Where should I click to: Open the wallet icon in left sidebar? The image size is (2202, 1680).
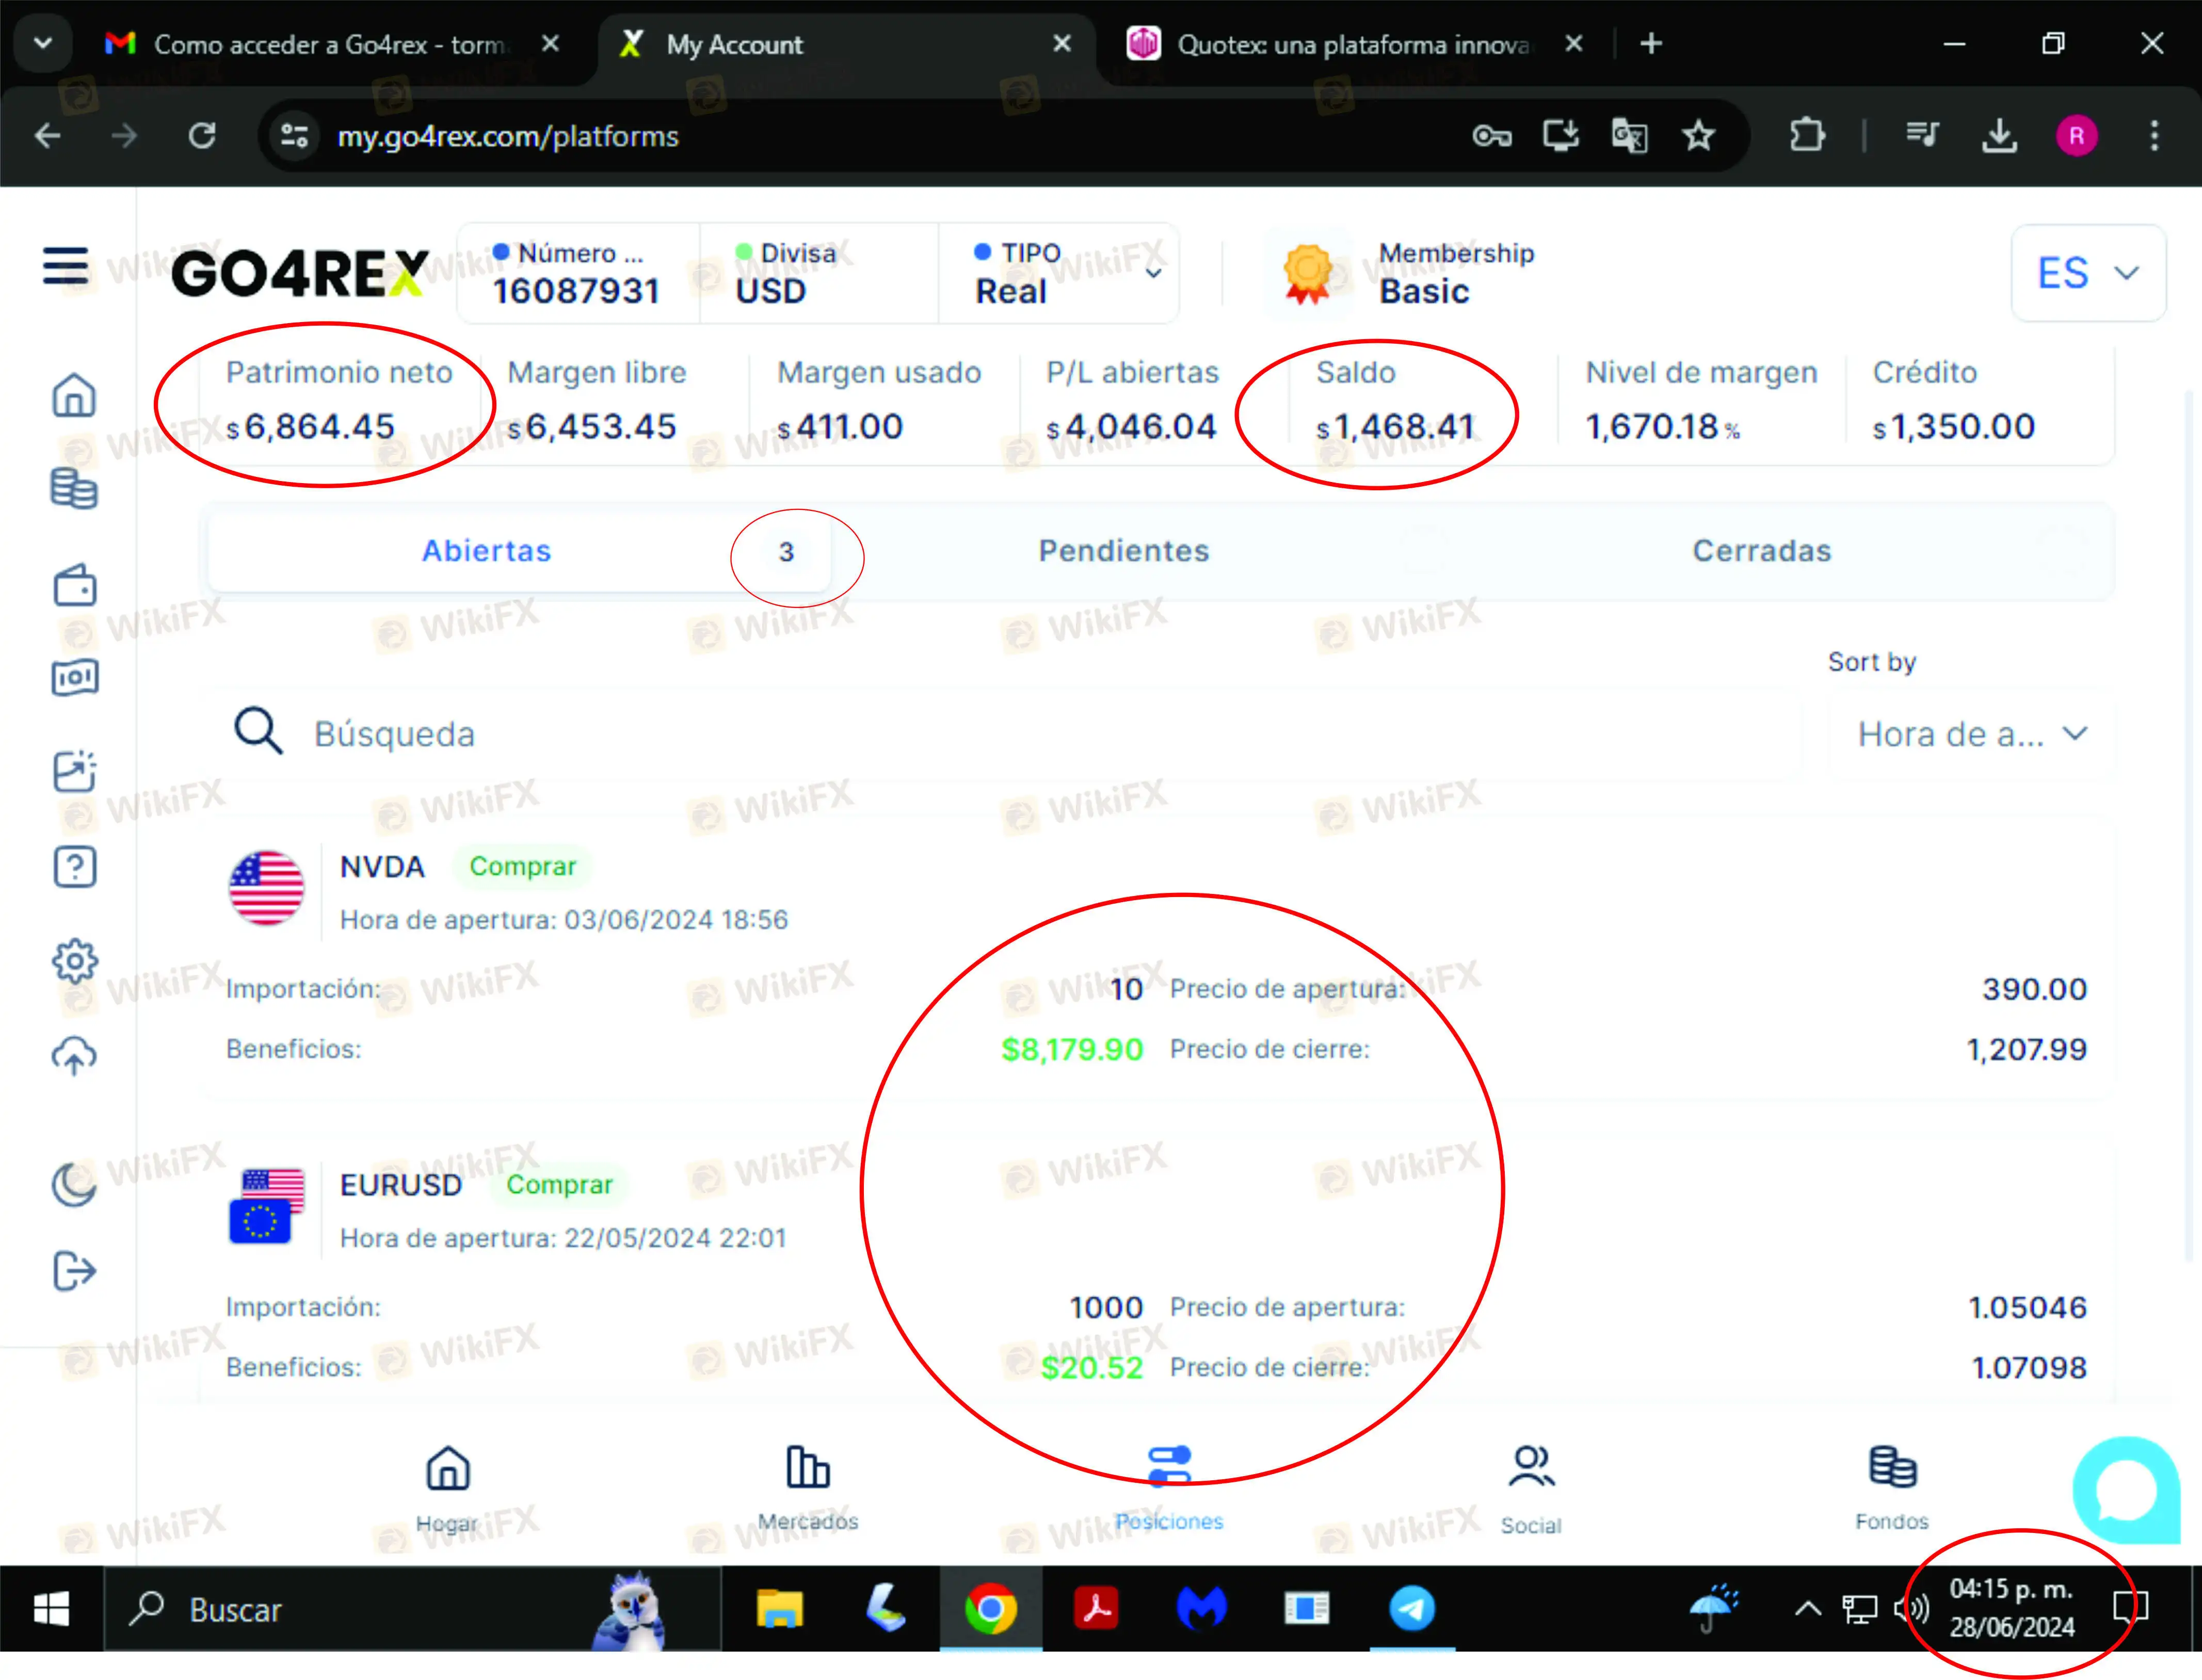click(x=75, y=585)
